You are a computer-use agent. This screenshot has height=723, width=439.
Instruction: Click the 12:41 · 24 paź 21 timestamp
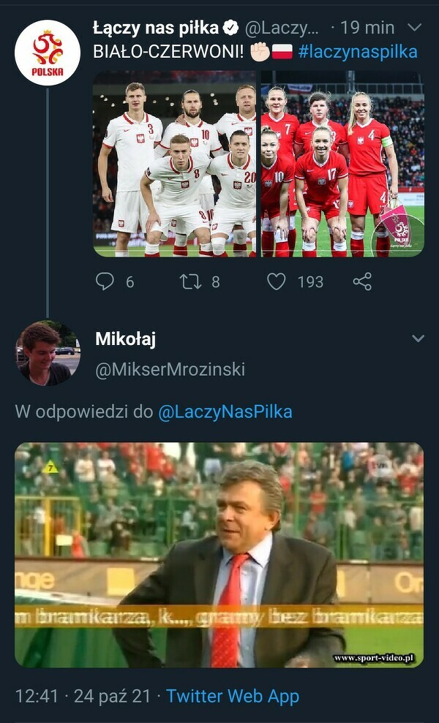(x=83, y=696)
